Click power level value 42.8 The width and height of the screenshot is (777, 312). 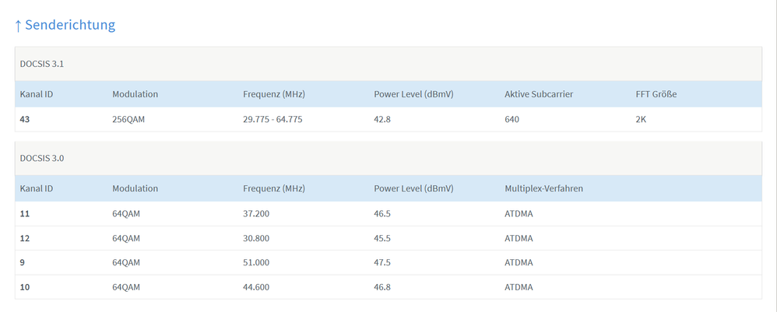tap(383, 119)
